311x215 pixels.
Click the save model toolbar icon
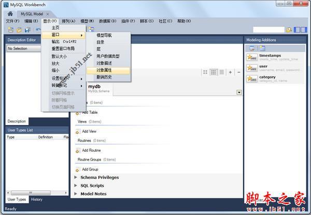pyautogui.click(x=27, y=30)
